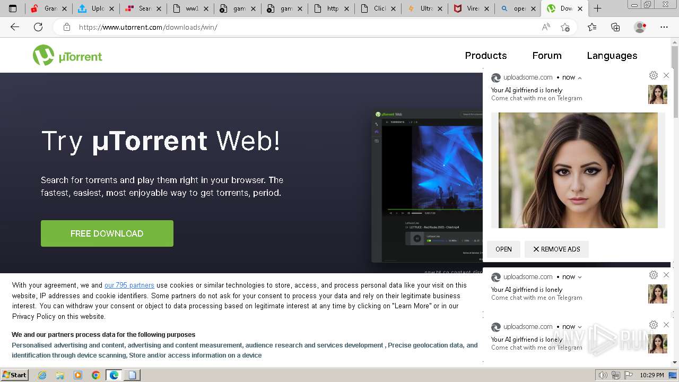Collapse the first uploadsome.com notification chevron

(x=580, y=78)
